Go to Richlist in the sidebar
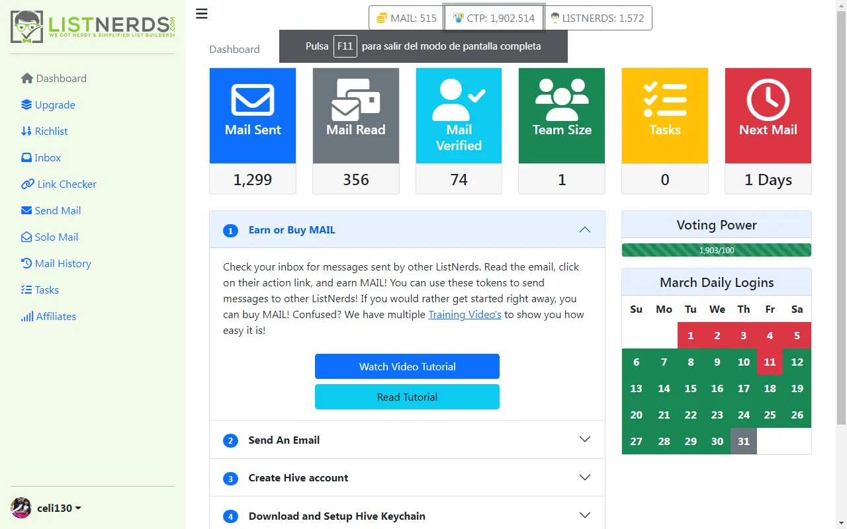Viewport: 847px width, 529px height. coord(44,131)
